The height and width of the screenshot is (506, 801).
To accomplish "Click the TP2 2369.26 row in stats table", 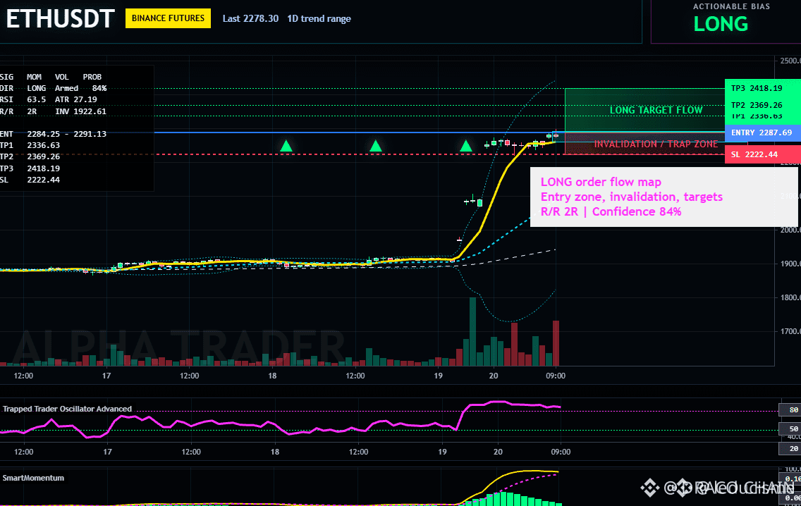I will coord(30,156).
